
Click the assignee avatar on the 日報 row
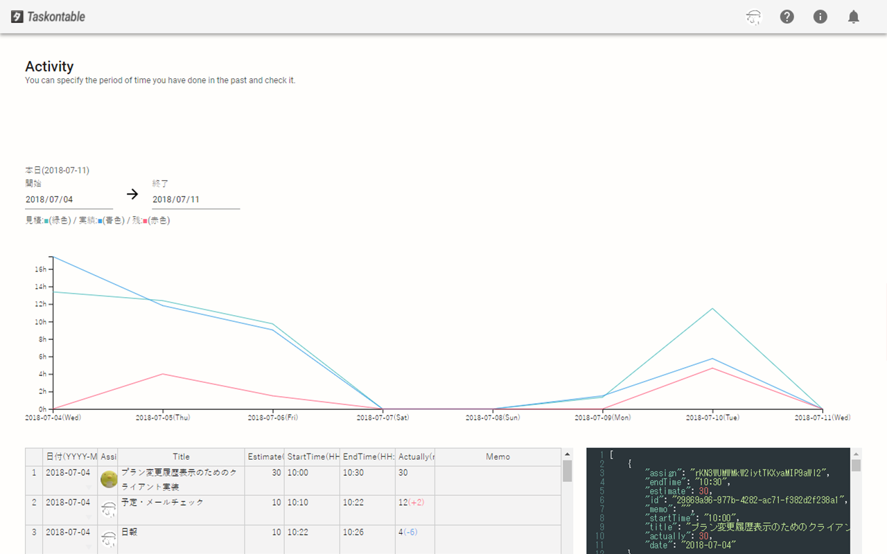click(x=109, y=539)
